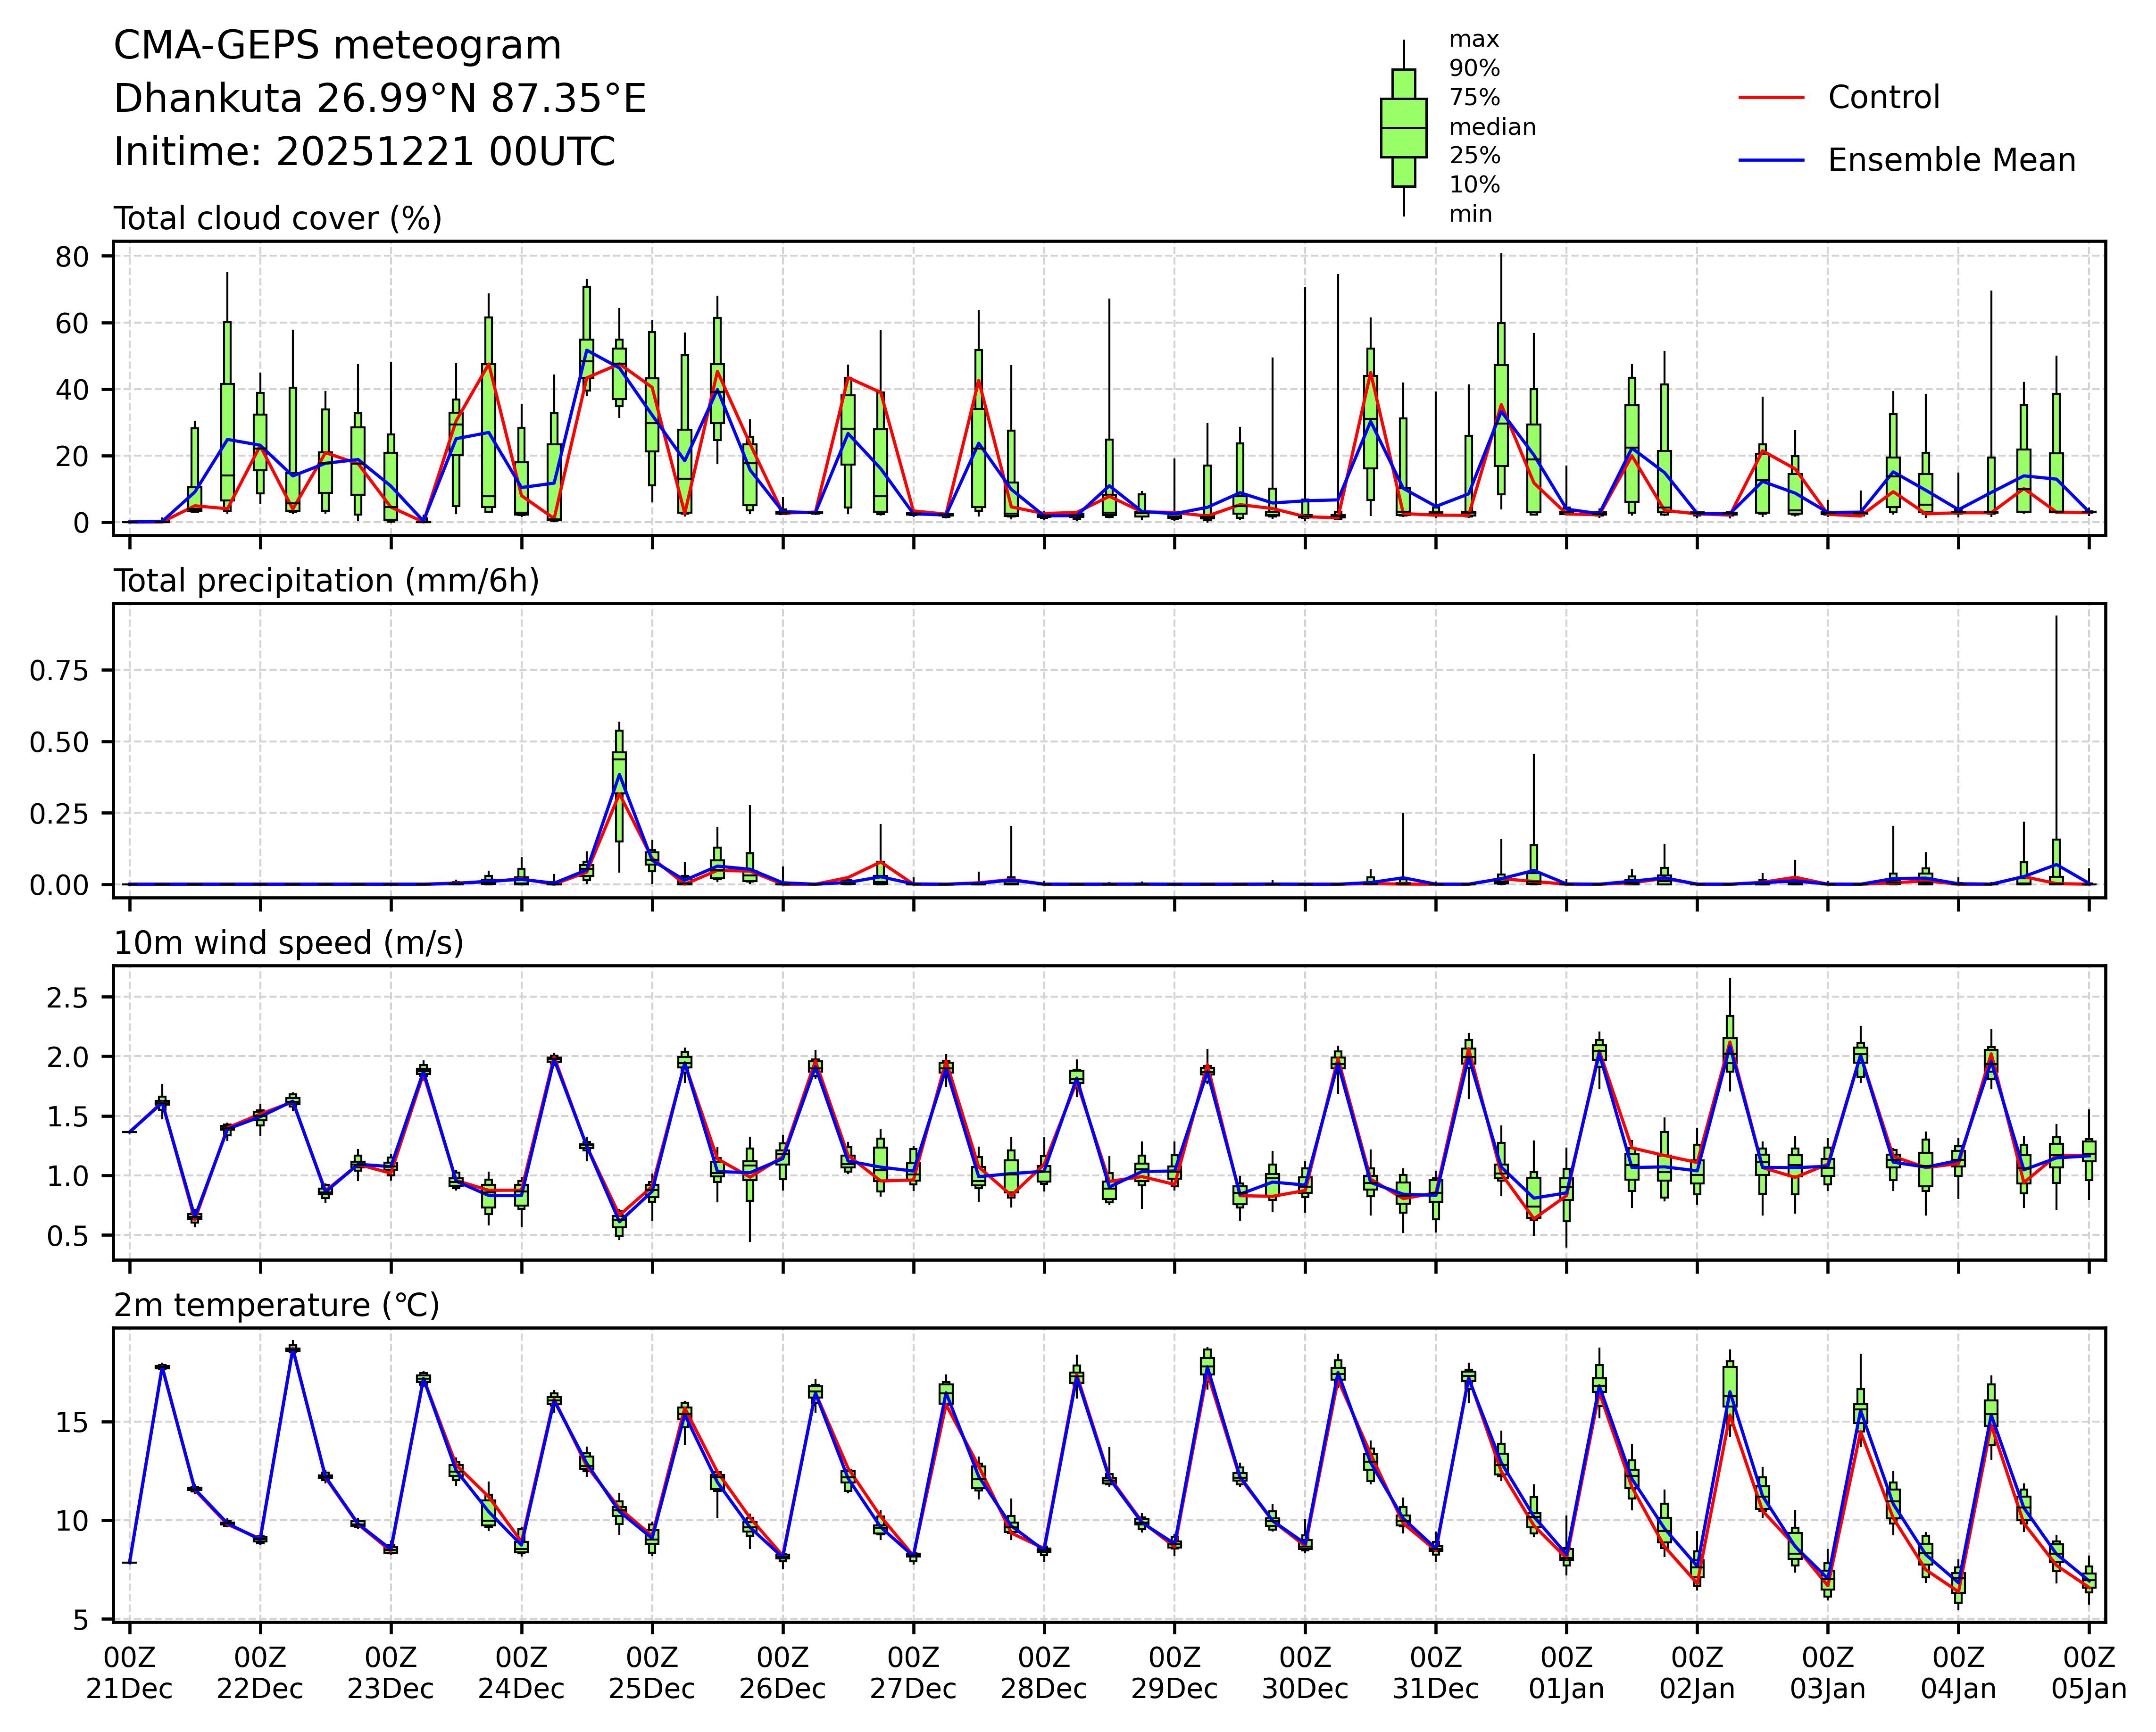Click 'Dhankuta 26.99°N 87.35°E' location text
The image size is (2156, 1732).
(x=379, y=99)
